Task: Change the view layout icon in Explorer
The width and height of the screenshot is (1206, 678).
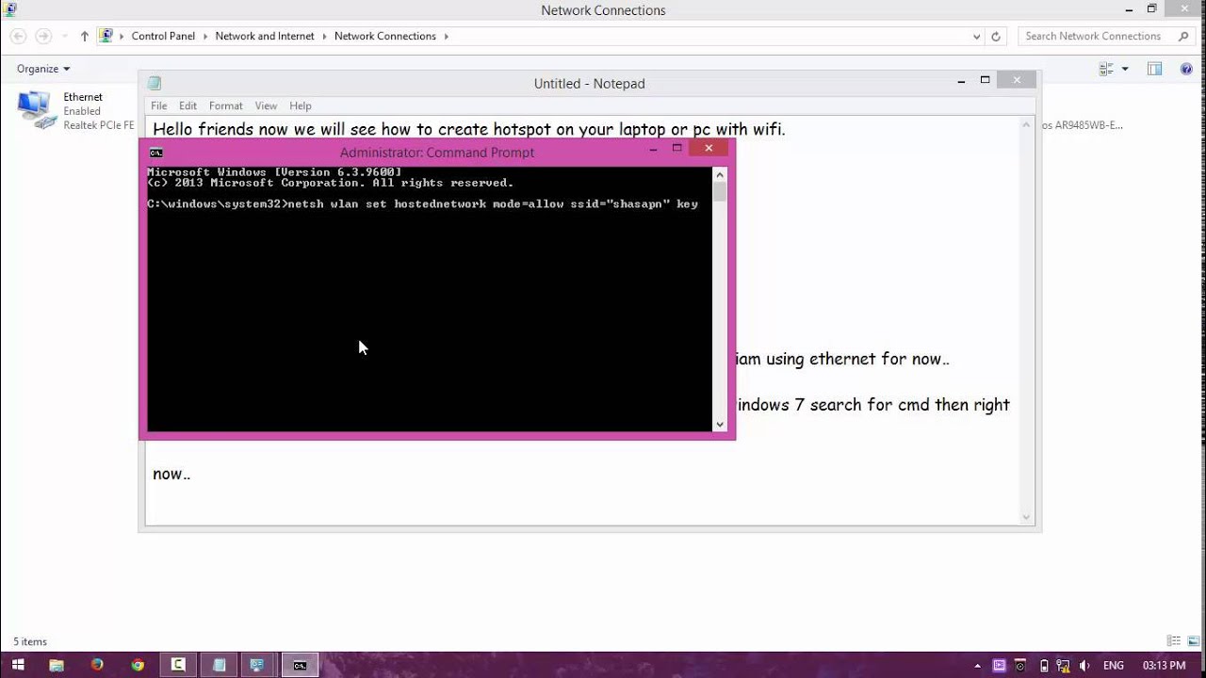Action: click(x=1106, y=69)
